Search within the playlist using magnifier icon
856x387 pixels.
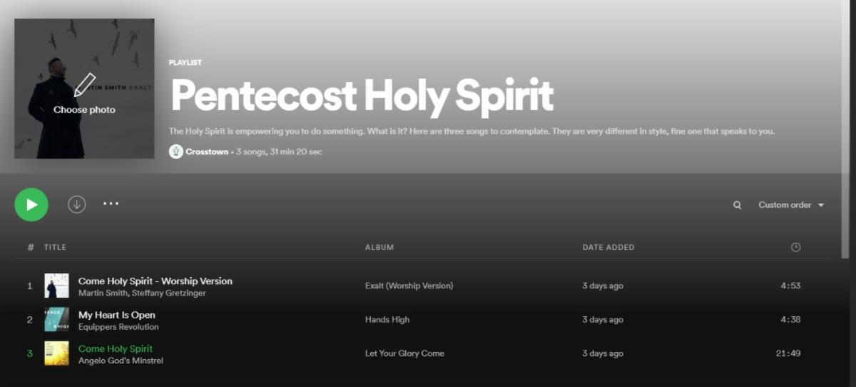point(737,206)
